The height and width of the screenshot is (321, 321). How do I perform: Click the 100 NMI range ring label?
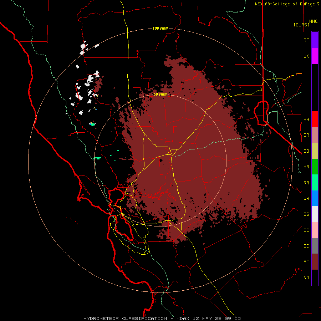click(x=160, y=28)
